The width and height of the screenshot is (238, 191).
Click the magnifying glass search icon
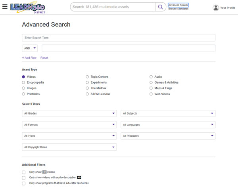(x=160, y=7)
